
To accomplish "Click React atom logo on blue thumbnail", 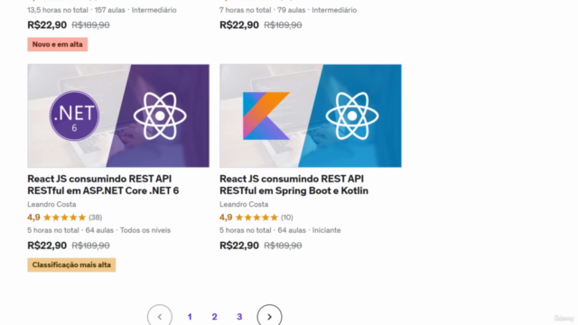I will point(352,116).
